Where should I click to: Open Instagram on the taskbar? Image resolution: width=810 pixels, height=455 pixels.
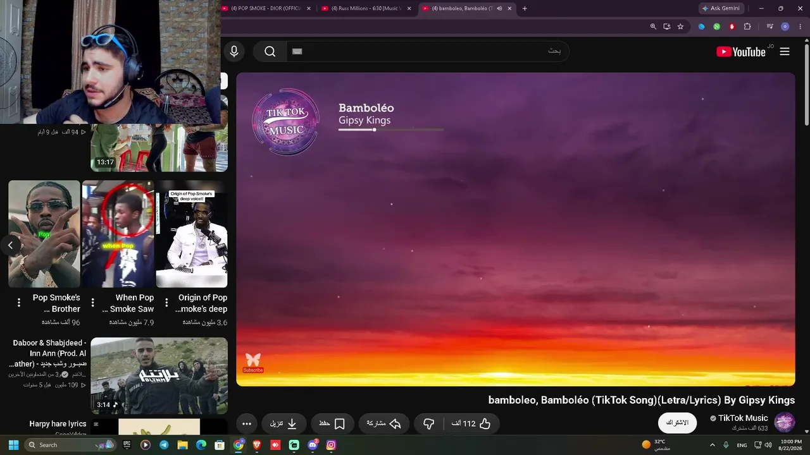point(331,445)
